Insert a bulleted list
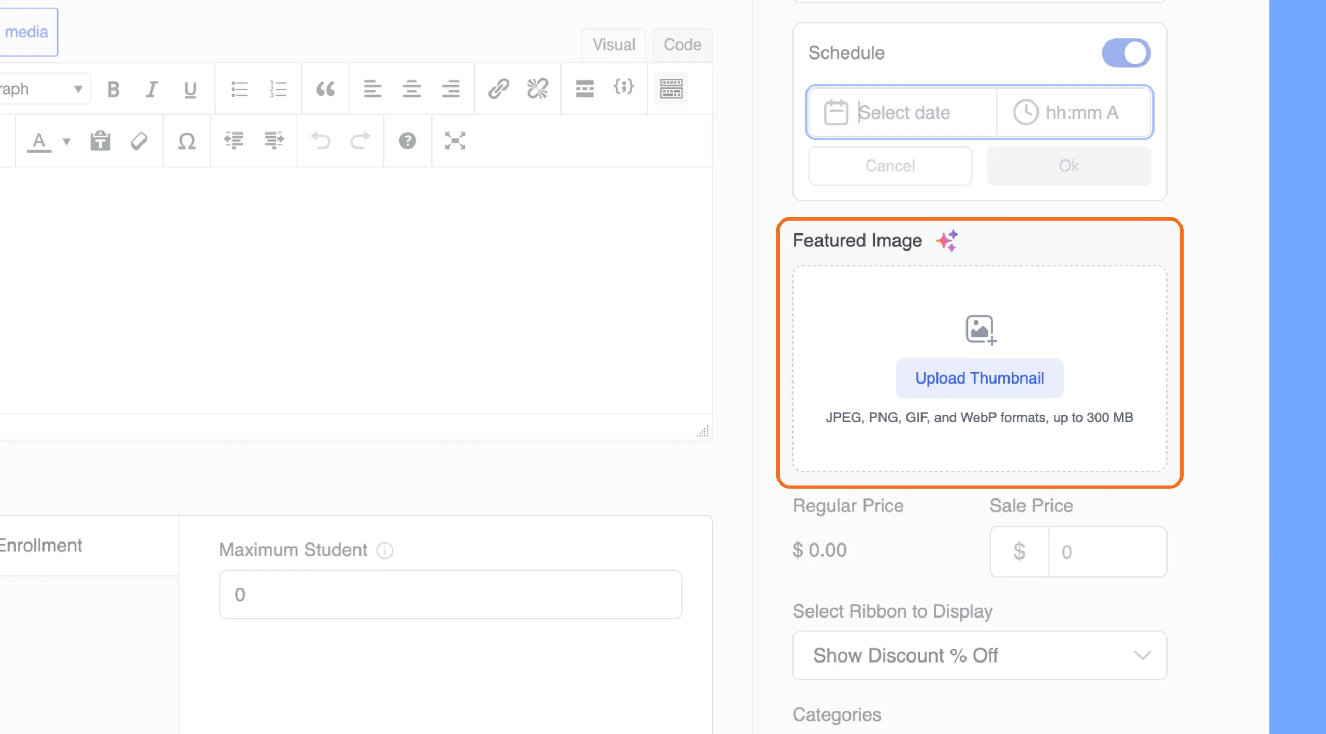 (239, 89)
